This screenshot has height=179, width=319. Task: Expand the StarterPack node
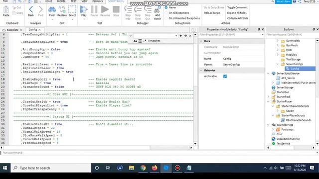pyautogui.click(x=268, y=97)
